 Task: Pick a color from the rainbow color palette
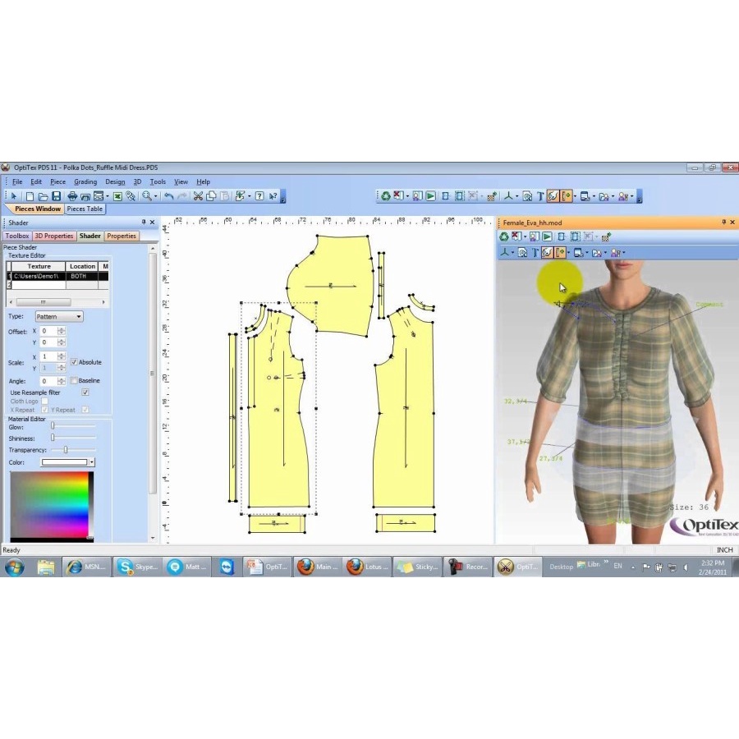[49, 505]
